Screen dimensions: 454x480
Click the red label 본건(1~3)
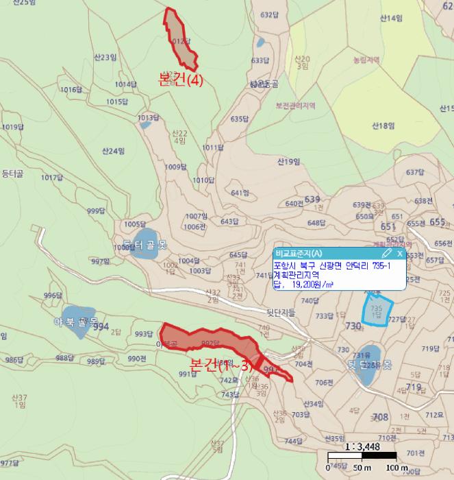(220, 365)
